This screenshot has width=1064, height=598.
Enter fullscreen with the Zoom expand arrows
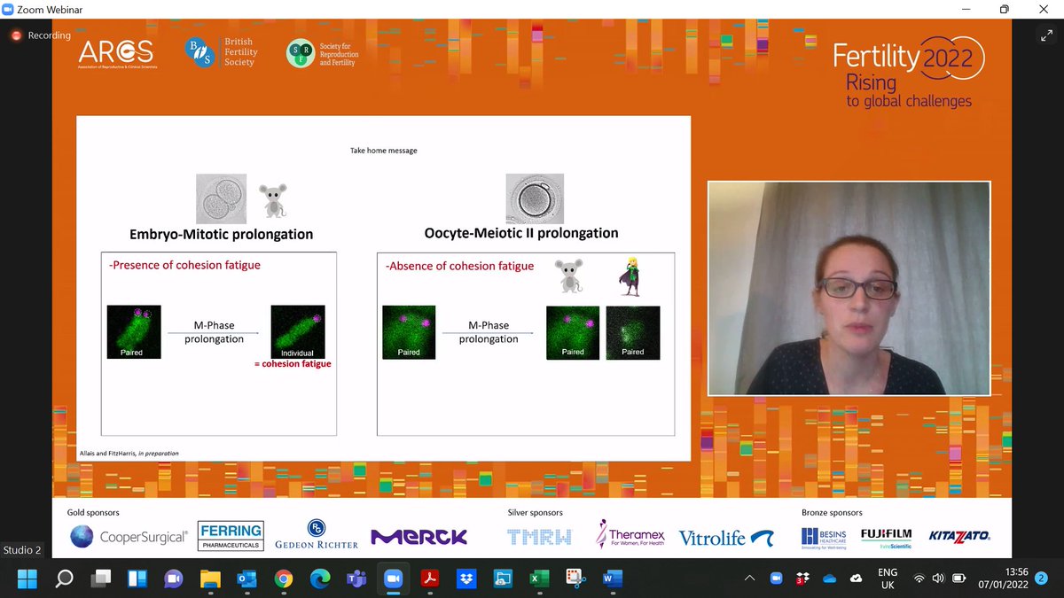pyautogui.click(x=1048, y=36)
